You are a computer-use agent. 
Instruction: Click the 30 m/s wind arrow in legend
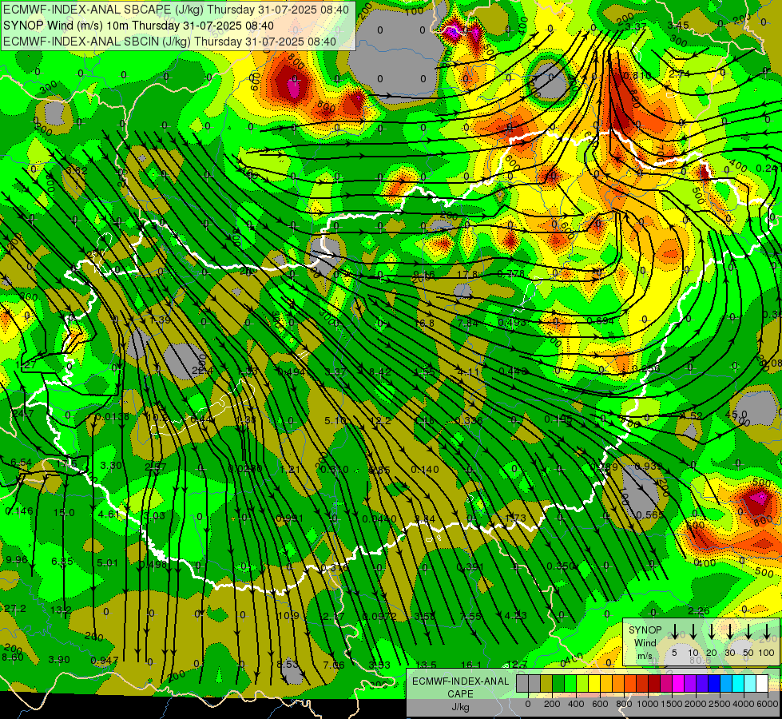tap(729, 631)
